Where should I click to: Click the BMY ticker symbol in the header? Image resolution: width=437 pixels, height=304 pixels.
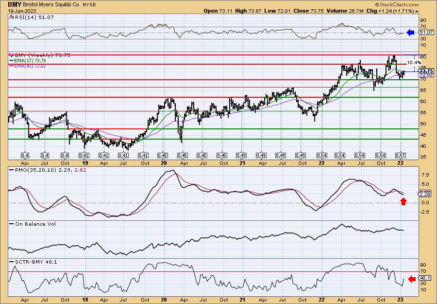coord(14,4)
